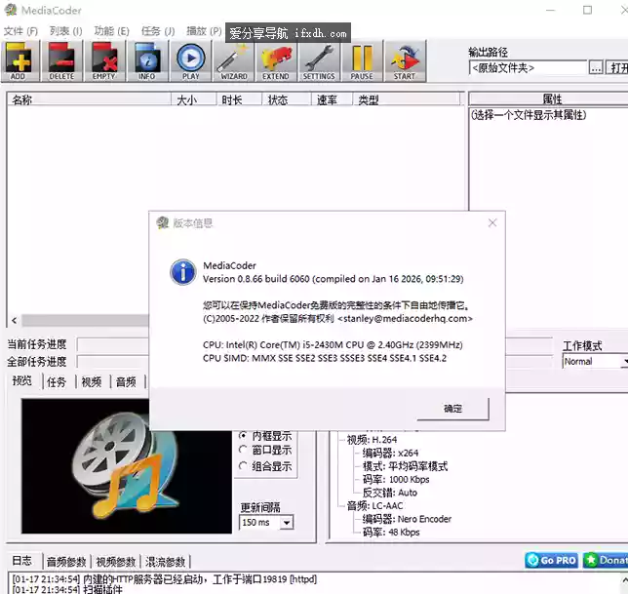
Task: Click the 输出路径 input field
Action: click(x=528, y=67)
